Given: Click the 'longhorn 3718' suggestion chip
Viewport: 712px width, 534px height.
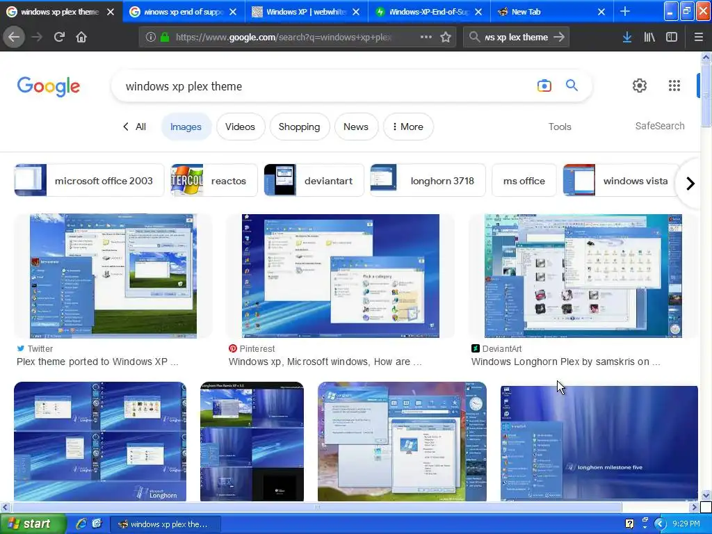Looking at the screenshot, I should pos(428,180).
